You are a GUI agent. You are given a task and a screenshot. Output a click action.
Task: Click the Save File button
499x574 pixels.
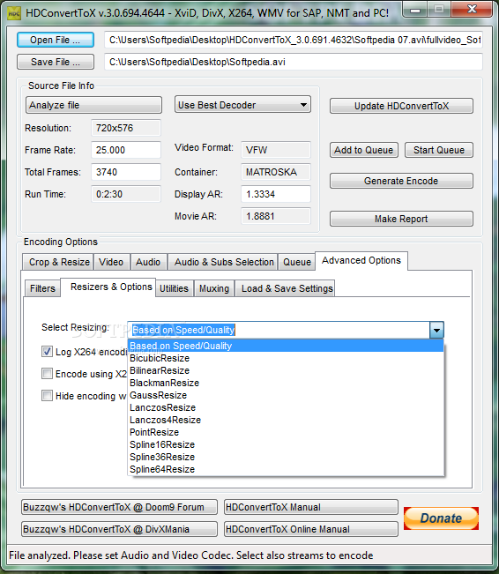pos(56,62)
